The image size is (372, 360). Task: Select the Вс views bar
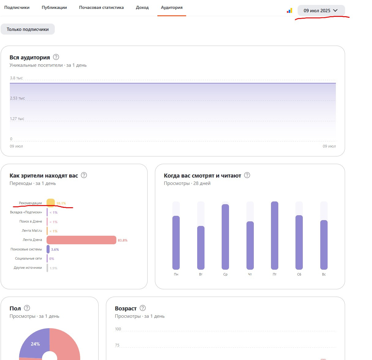click(x=324, y=245)
